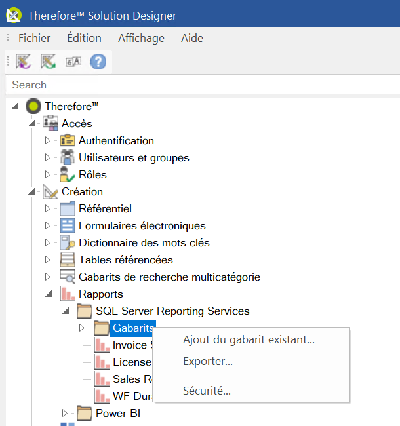400x426 pixels.
Task: Click the language/translation toolbar icon
Action: pos(73,62)
